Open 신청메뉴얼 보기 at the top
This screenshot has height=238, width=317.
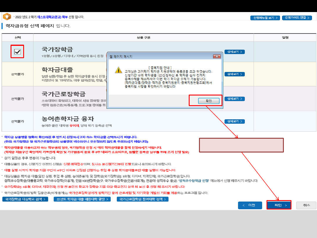(x=265, y=18)
